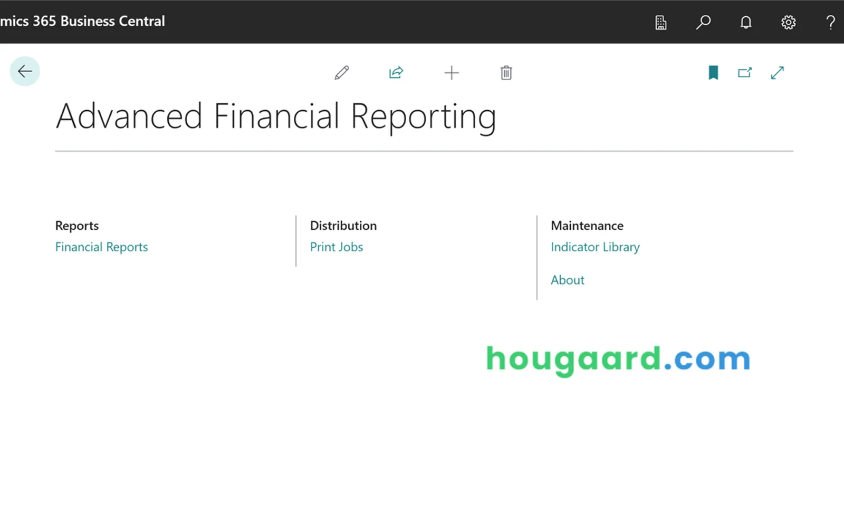Go back using the left arrow button
The height and width of the screenshot is (527, 844).
click(x=25, y=71)
